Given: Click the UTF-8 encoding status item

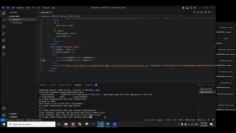Looking at the screenshot, I should point(168,120).
